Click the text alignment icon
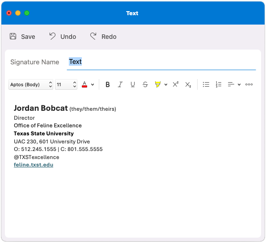 click(x=231, y=84)
